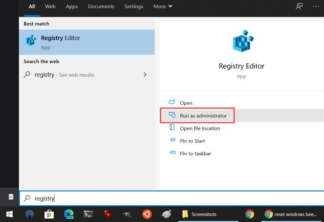324x222 pixels.
Task: Open the Ubuntu app in taskbar
Action: tap(147, 214)
